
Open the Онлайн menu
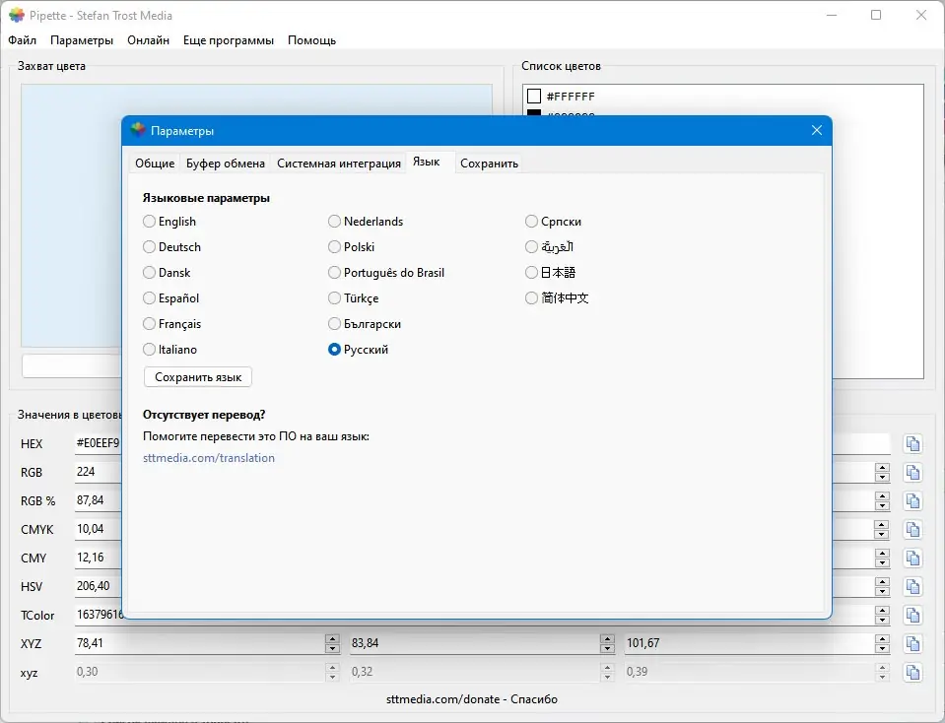(148, 40)
